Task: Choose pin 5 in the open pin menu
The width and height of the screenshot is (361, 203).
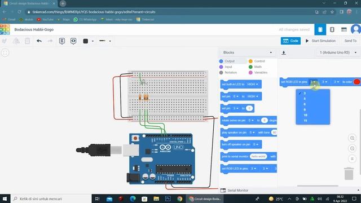Action: pos(312,99)
